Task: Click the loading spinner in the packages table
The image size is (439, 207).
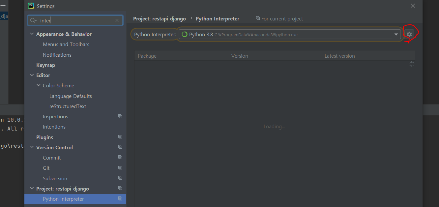Action: coord(411,64)
